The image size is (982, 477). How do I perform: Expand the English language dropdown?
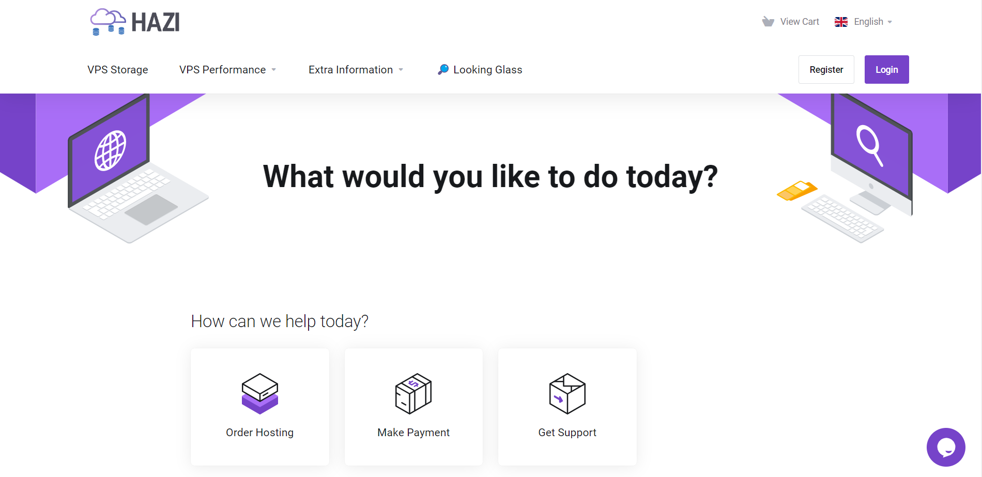(x=889, y=22)
